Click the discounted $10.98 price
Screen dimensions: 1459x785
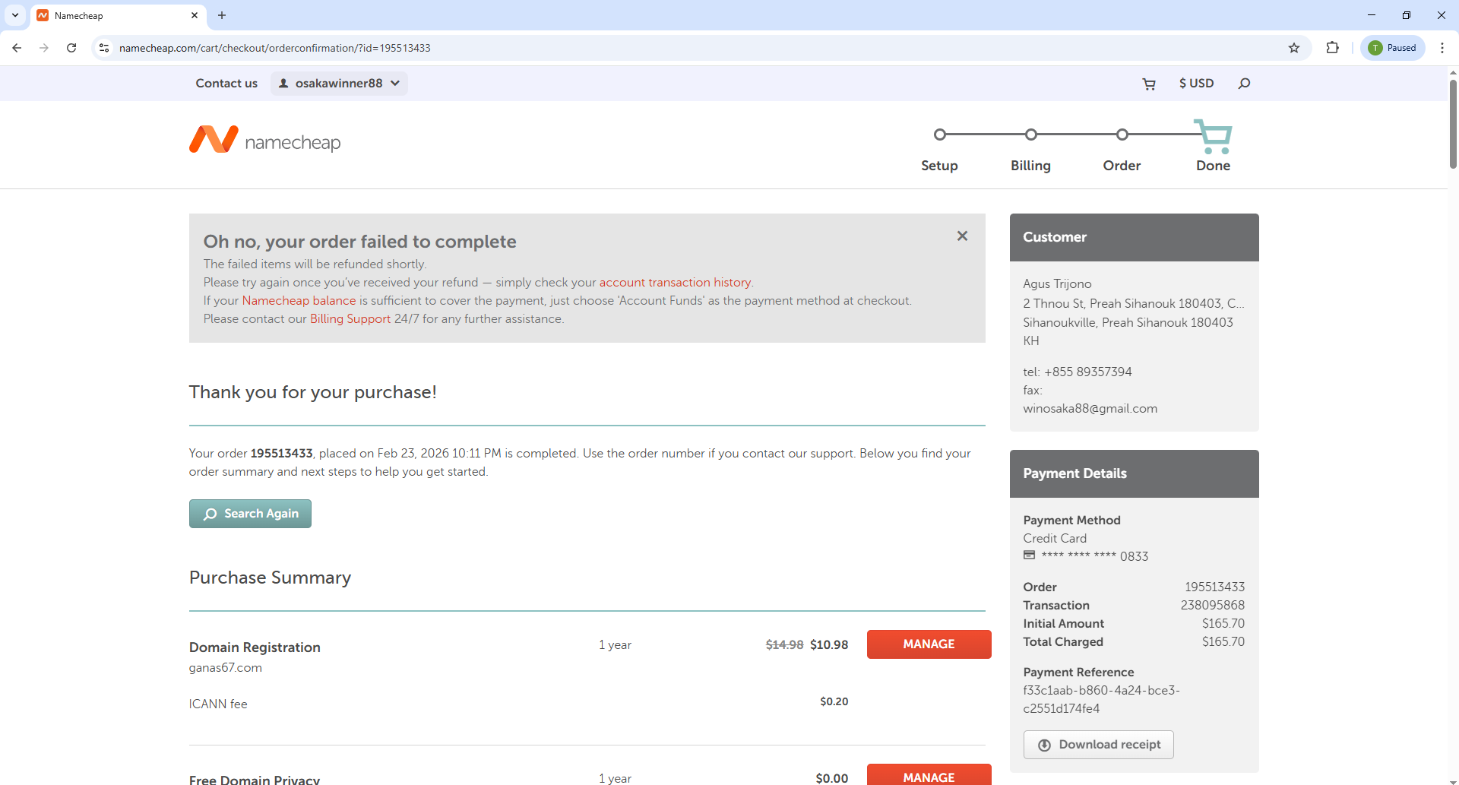point(828,645)
